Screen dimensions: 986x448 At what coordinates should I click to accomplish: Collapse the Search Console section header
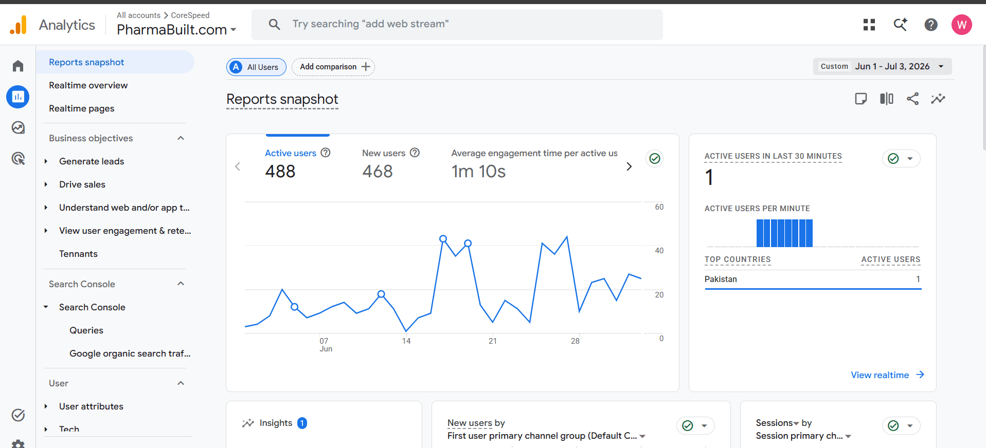pos(181,284)
